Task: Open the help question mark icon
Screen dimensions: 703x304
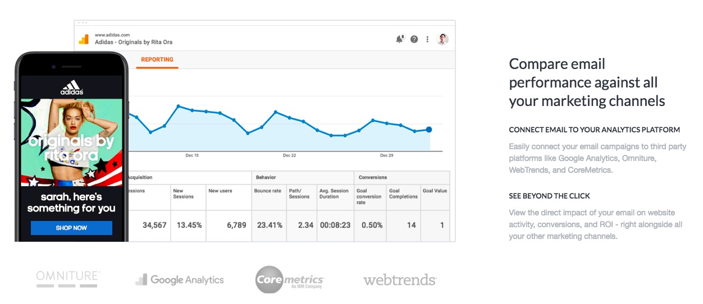Action: click(414, 39)
